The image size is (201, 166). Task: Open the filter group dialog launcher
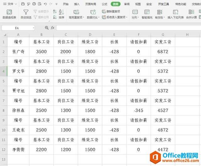click(49, 21)
